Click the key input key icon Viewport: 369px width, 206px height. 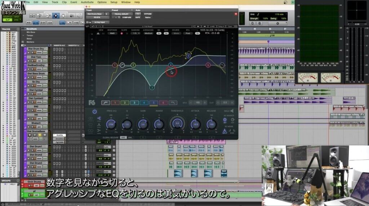pos(88,22)
